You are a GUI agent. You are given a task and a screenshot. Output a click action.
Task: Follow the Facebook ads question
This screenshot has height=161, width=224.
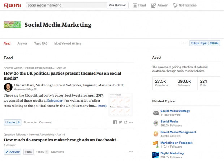pos(42,152)
